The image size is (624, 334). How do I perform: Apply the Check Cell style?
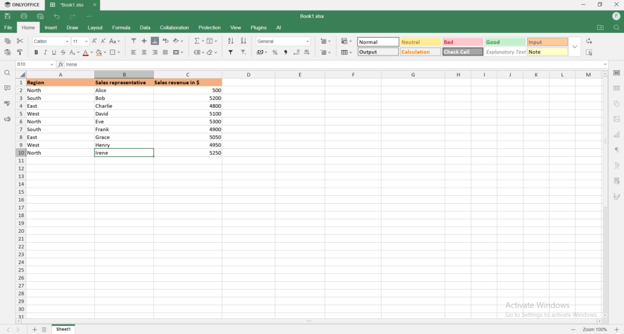pos(463,52)
